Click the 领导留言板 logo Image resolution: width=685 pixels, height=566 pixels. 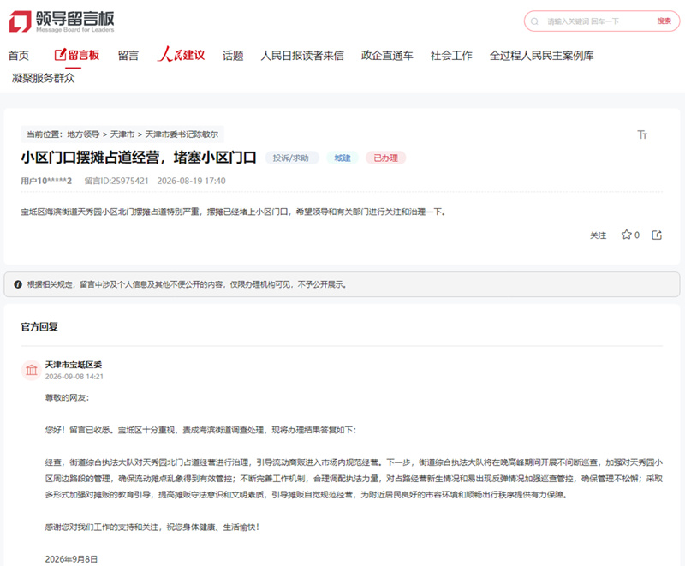pos(62,21)
